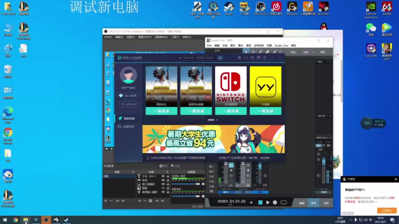Viewport: 399px width, 224px height.
Task: Click the 开始 button in Studio One toolbar
Action: pos(293,52)
